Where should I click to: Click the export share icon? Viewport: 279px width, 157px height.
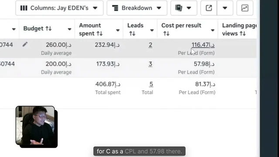coord(209,8)
